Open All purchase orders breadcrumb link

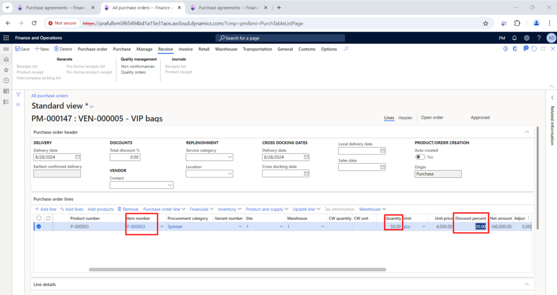49,95
